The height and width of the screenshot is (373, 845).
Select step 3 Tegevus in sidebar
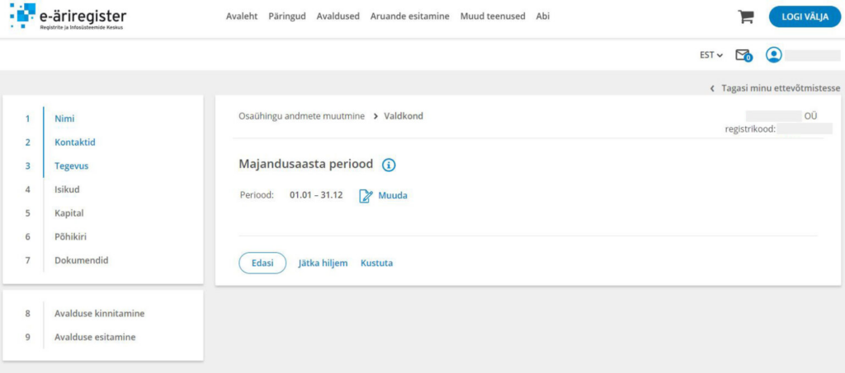click(71, 166)
